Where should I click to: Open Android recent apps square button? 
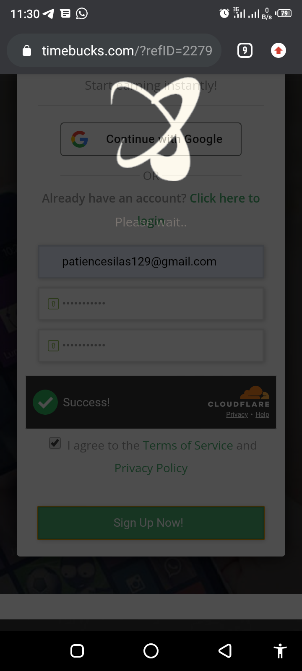tap(77, 651)
